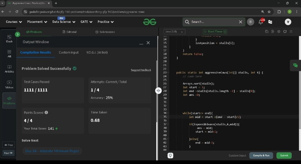This screenshot has width=301, height=164.
Task: Click the Custom Input link below editor
Action: [237, 155]
